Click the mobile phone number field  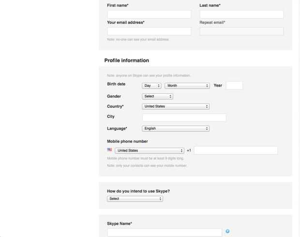click(236, 150)
